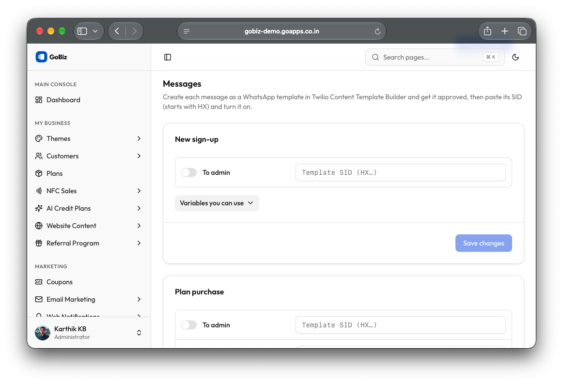Open Dashboard menu item
The height and width of the screenshot is (384, 563).
point(88,100)
